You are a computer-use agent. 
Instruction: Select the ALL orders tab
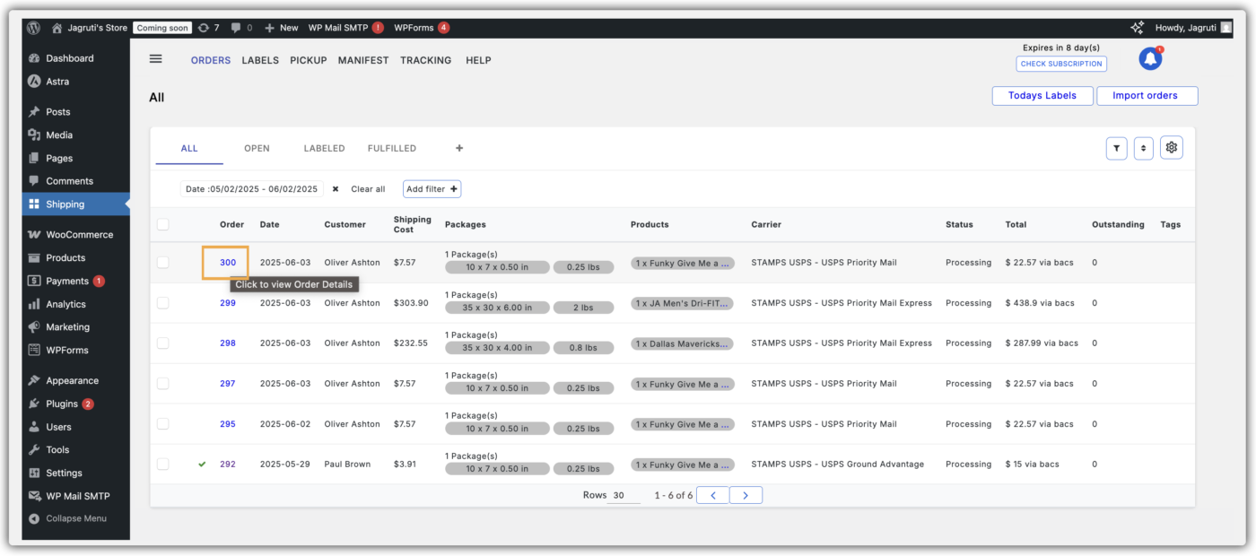pos(189,149)
